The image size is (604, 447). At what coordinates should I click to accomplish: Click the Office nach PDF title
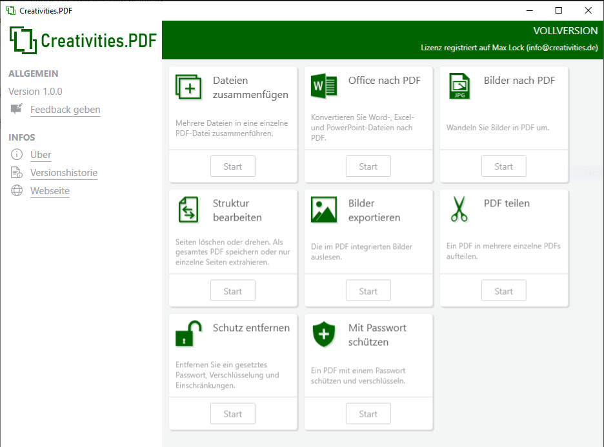coord(385,81)
